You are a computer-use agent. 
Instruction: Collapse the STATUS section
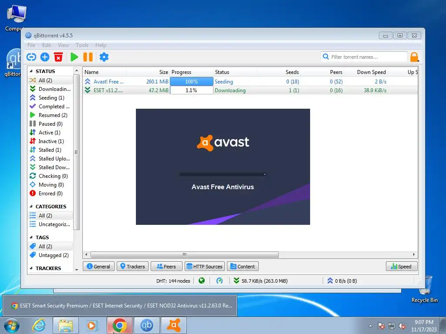31,71
